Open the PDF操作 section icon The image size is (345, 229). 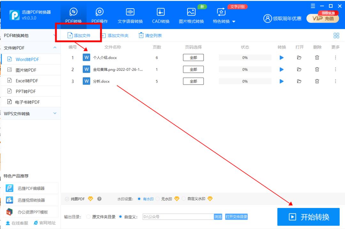pos(99,13)
